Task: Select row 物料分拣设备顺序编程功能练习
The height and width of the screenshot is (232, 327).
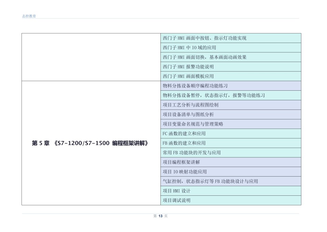Action: pos(231,86)
